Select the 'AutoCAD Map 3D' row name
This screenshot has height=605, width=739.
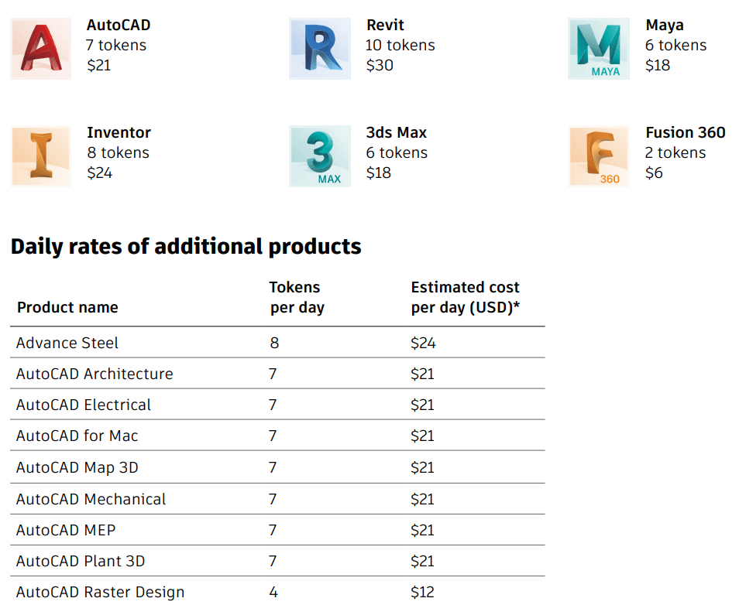pos(77,467)
